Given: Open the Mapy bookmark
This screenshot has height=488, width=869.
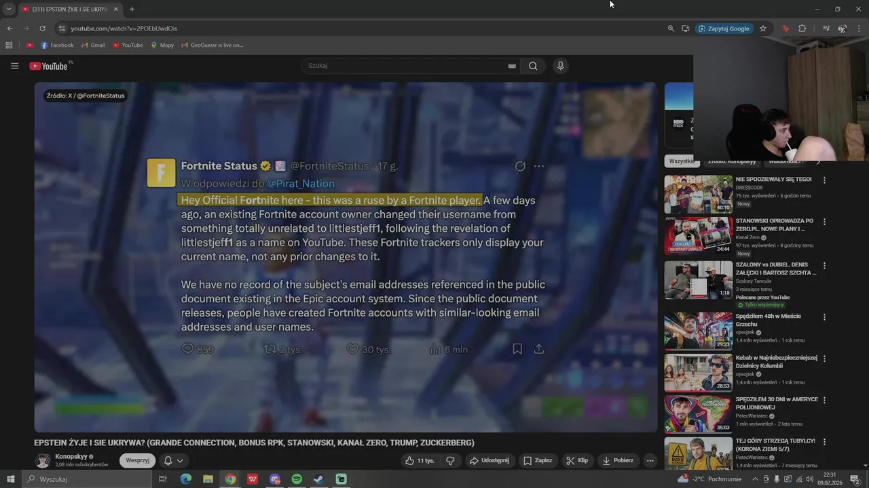Looking at the screenshot, I should tap(162, 45).
